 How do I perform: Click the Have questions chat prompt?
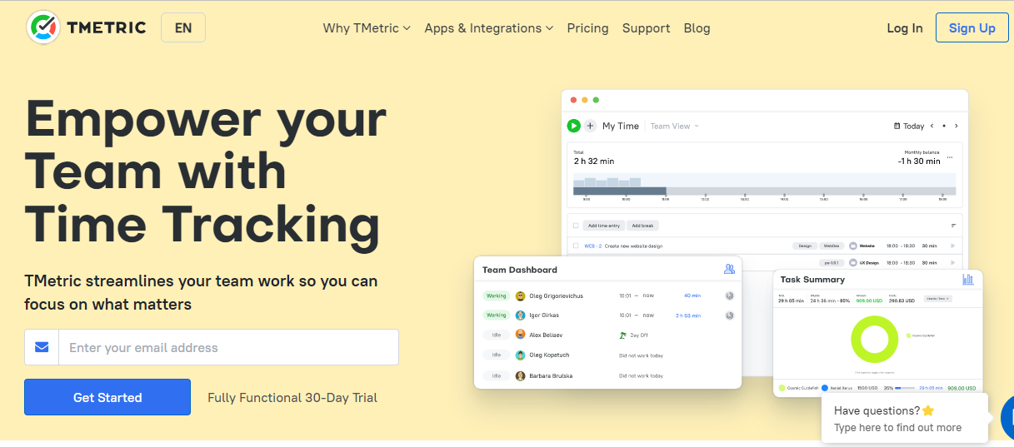[904, 419]
